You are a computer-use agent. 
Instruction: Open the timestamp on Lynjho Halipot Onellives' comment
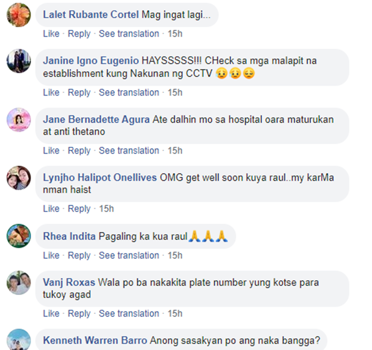pos(106,209)
